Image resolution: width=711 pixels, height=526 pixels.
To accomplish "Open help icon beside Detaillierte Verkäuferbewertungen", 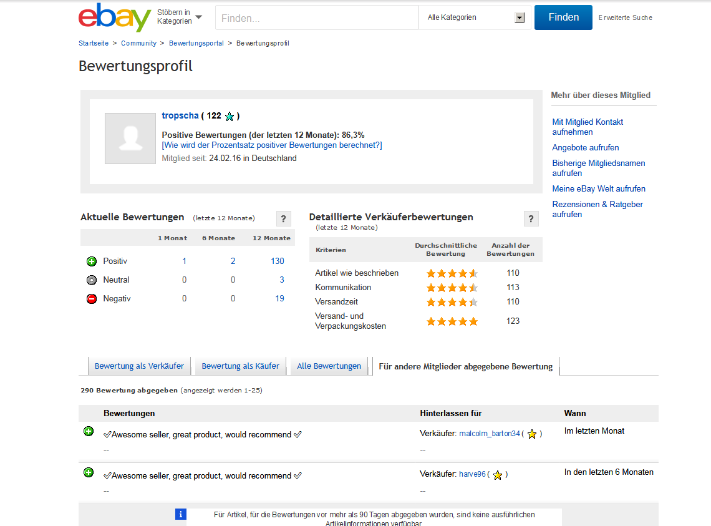I will (x=531, y=219).
